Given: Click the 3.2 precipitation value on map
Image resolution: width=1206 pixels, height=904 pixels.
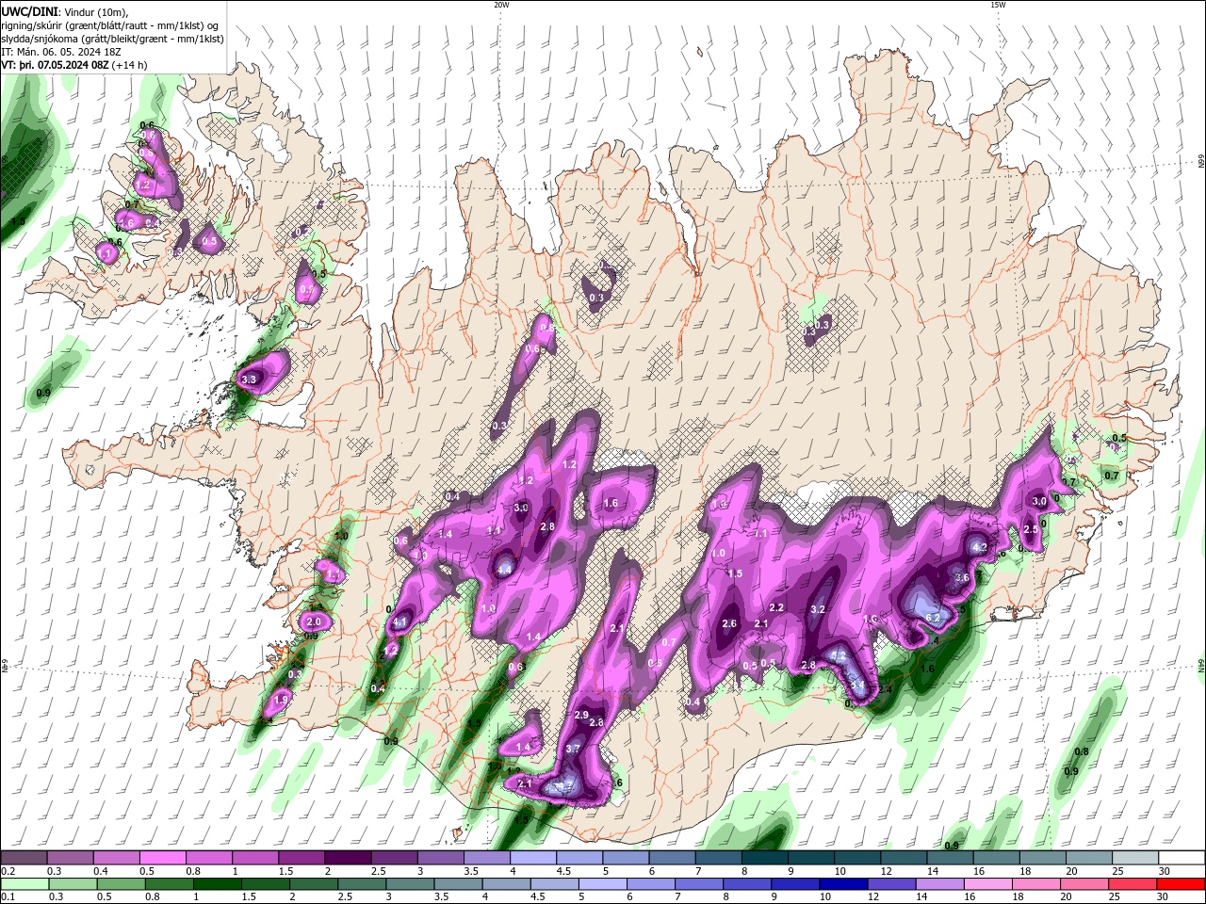Looking at the screenshot, I should 818,609.
